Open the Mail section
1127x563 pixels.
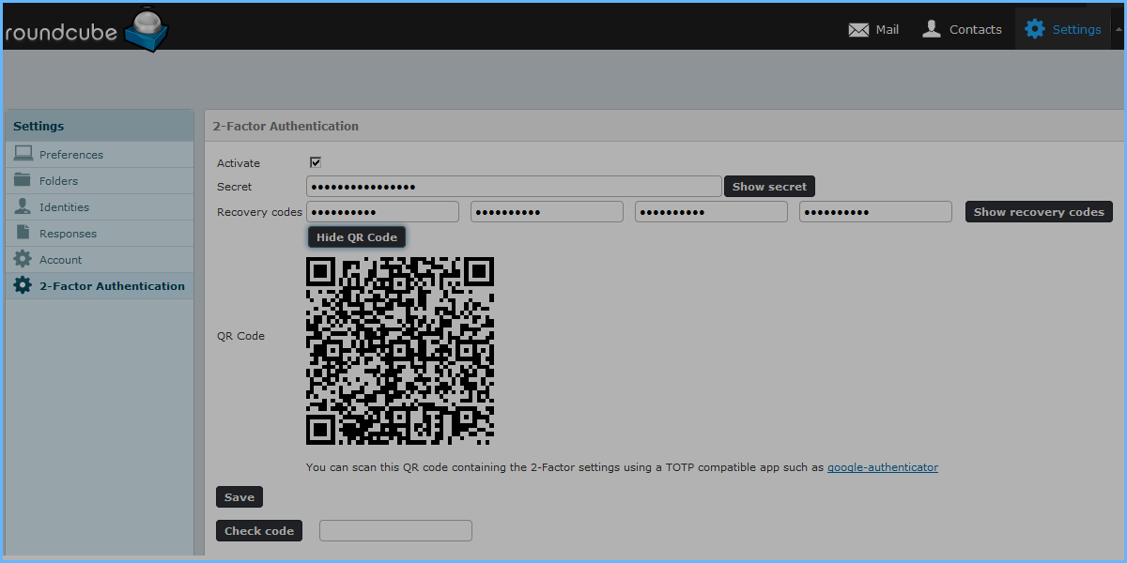[873, 29]
